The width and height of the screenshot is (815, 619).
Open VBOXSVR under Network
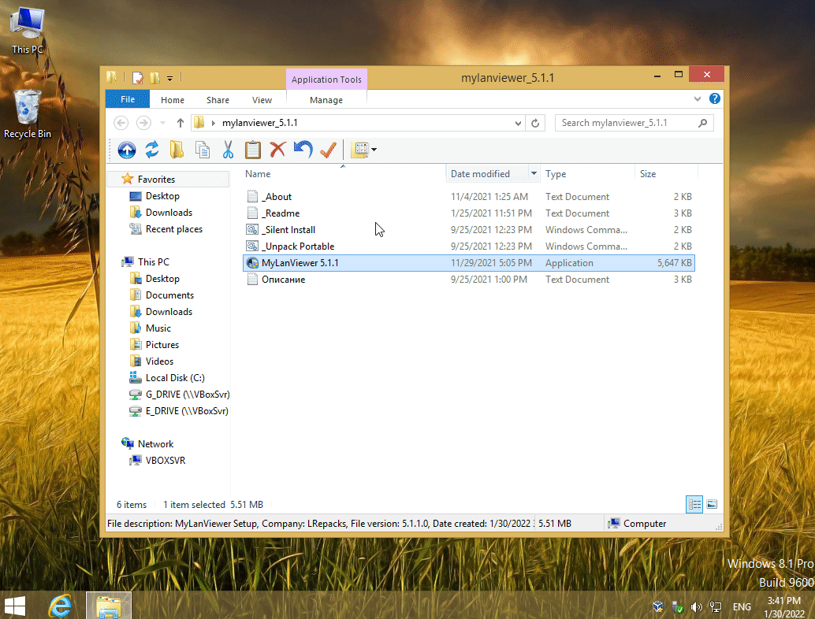tap(166, 461)
